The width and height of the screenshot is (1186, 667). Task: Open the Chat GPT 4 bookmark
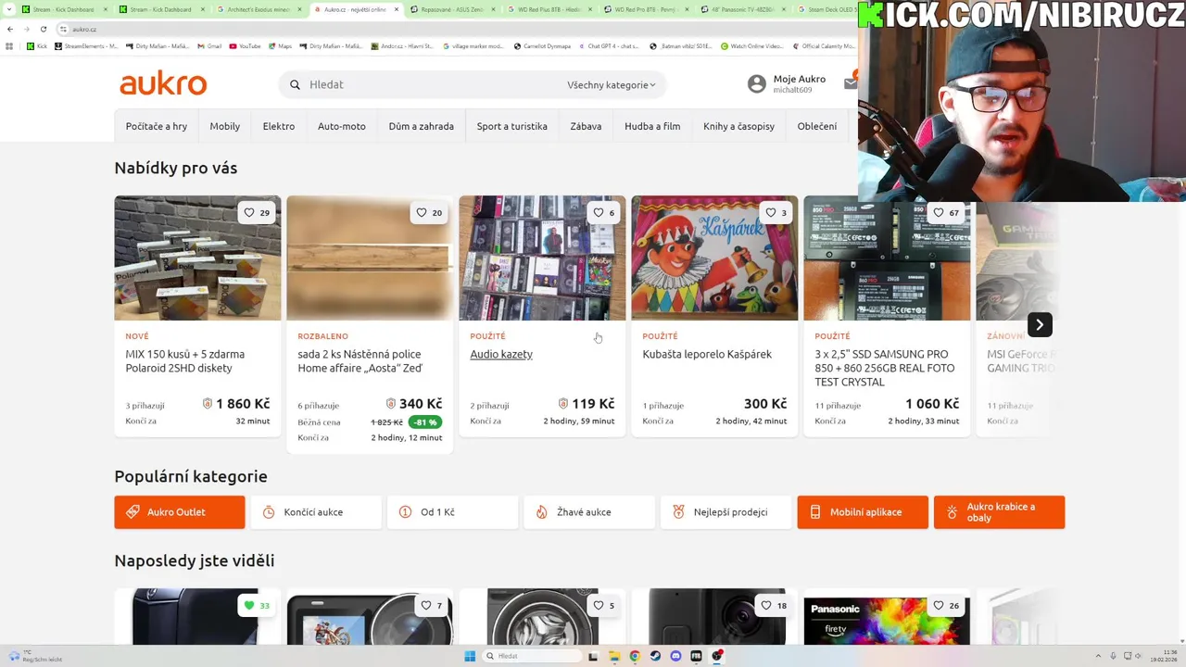tap(608, 45)
